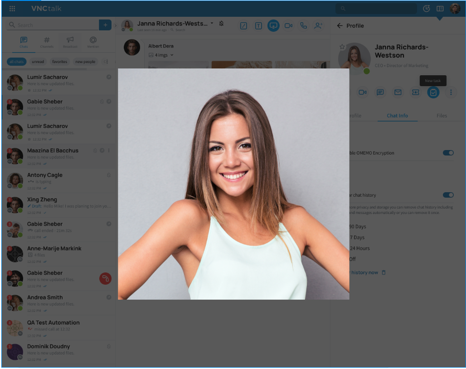This screenshot has height=369, width=466.
Task: Open the Files tab in profile
Action: click(x=442, y=116)
